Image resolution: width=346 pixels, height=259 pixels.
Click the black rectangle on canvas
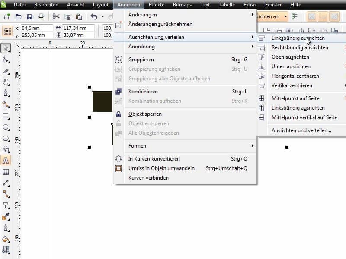tap(103, 101)
